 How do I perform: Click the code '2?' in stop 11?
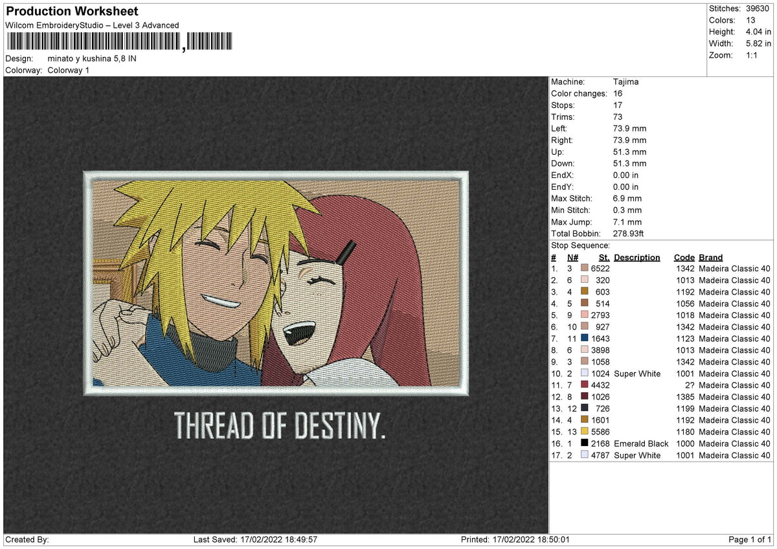[689, 385]
